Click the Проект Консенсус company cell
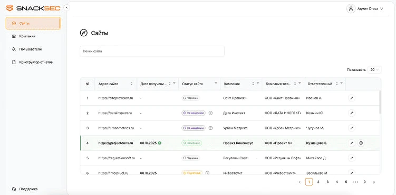The image size is (396, 195). click(x=238, y=143)
